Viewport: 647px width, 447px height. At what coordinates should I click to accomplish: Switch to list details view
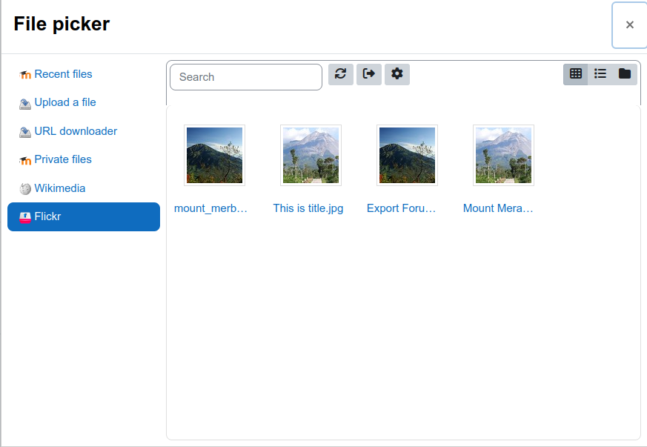600,74
